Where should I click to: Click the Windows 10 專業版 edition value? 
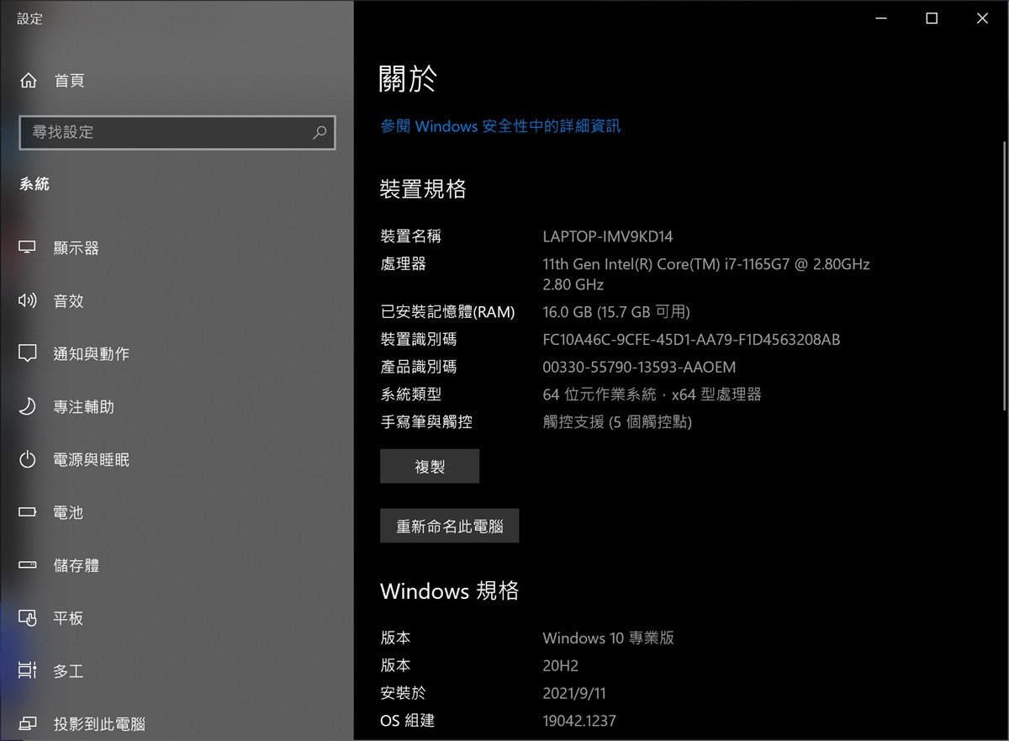608,638
